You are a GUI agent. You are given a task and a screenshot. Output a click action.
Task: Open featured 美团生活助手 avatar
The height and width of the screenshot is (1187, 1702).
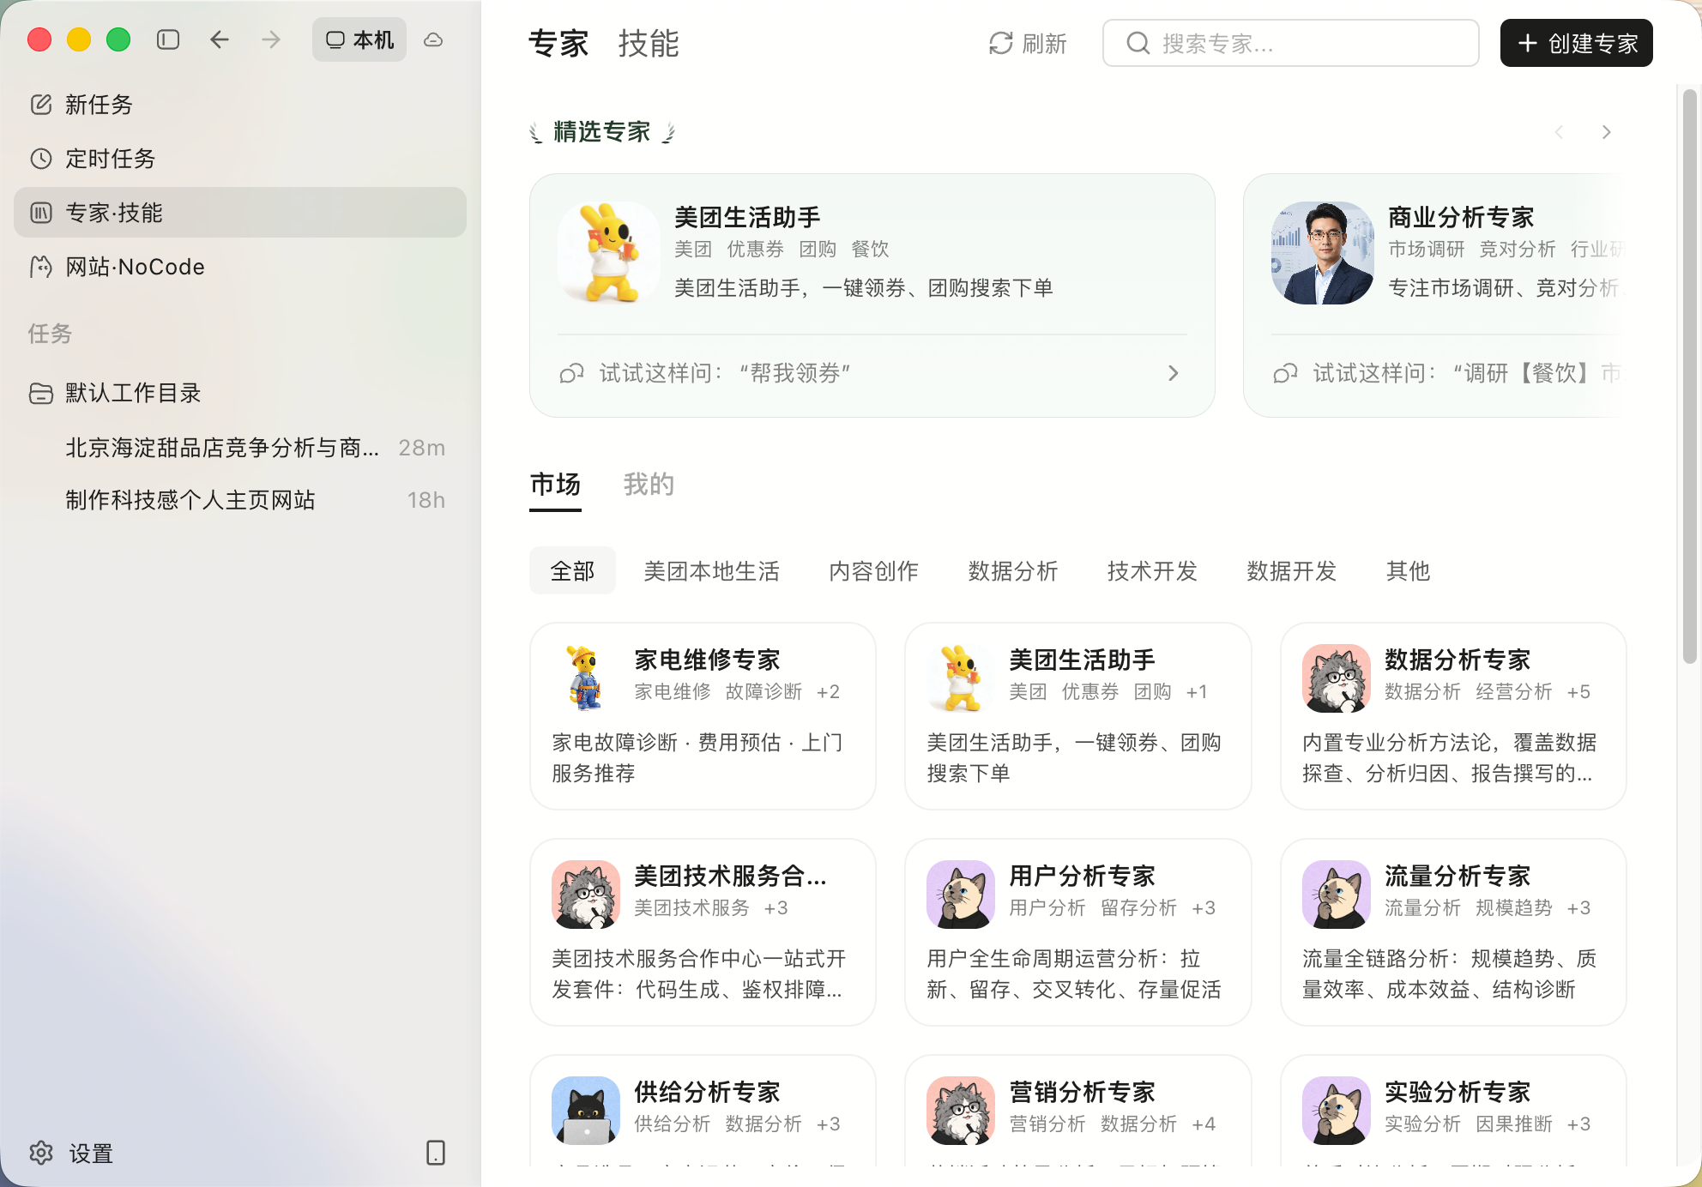pyautogui.click(x=609, y=253)
